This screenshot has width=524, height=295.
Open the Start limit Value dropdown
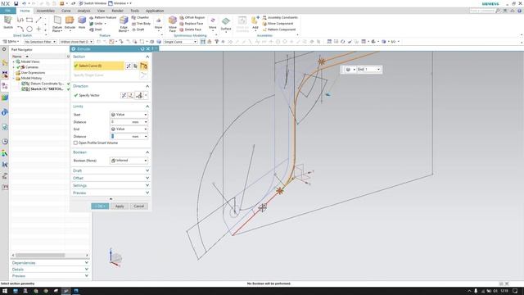[x=129, y=115]
